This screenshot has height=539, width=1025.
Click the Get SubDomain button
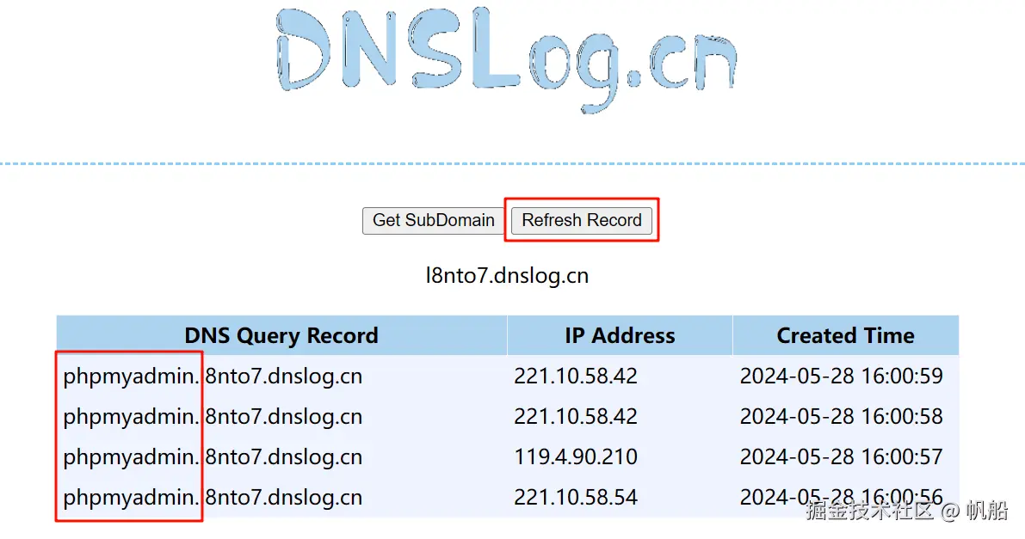(x=434, y=220)
